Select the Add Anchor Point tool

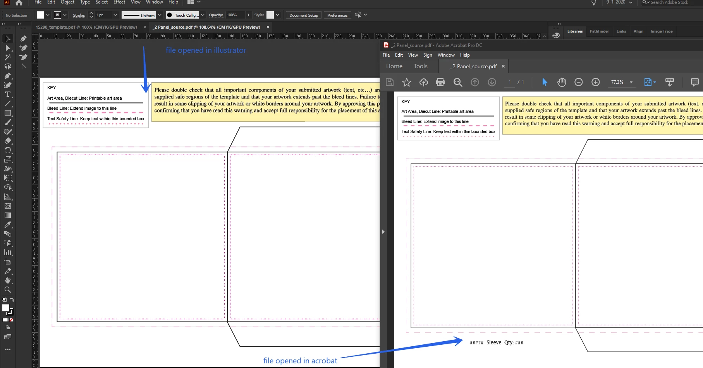coord(24,48)
